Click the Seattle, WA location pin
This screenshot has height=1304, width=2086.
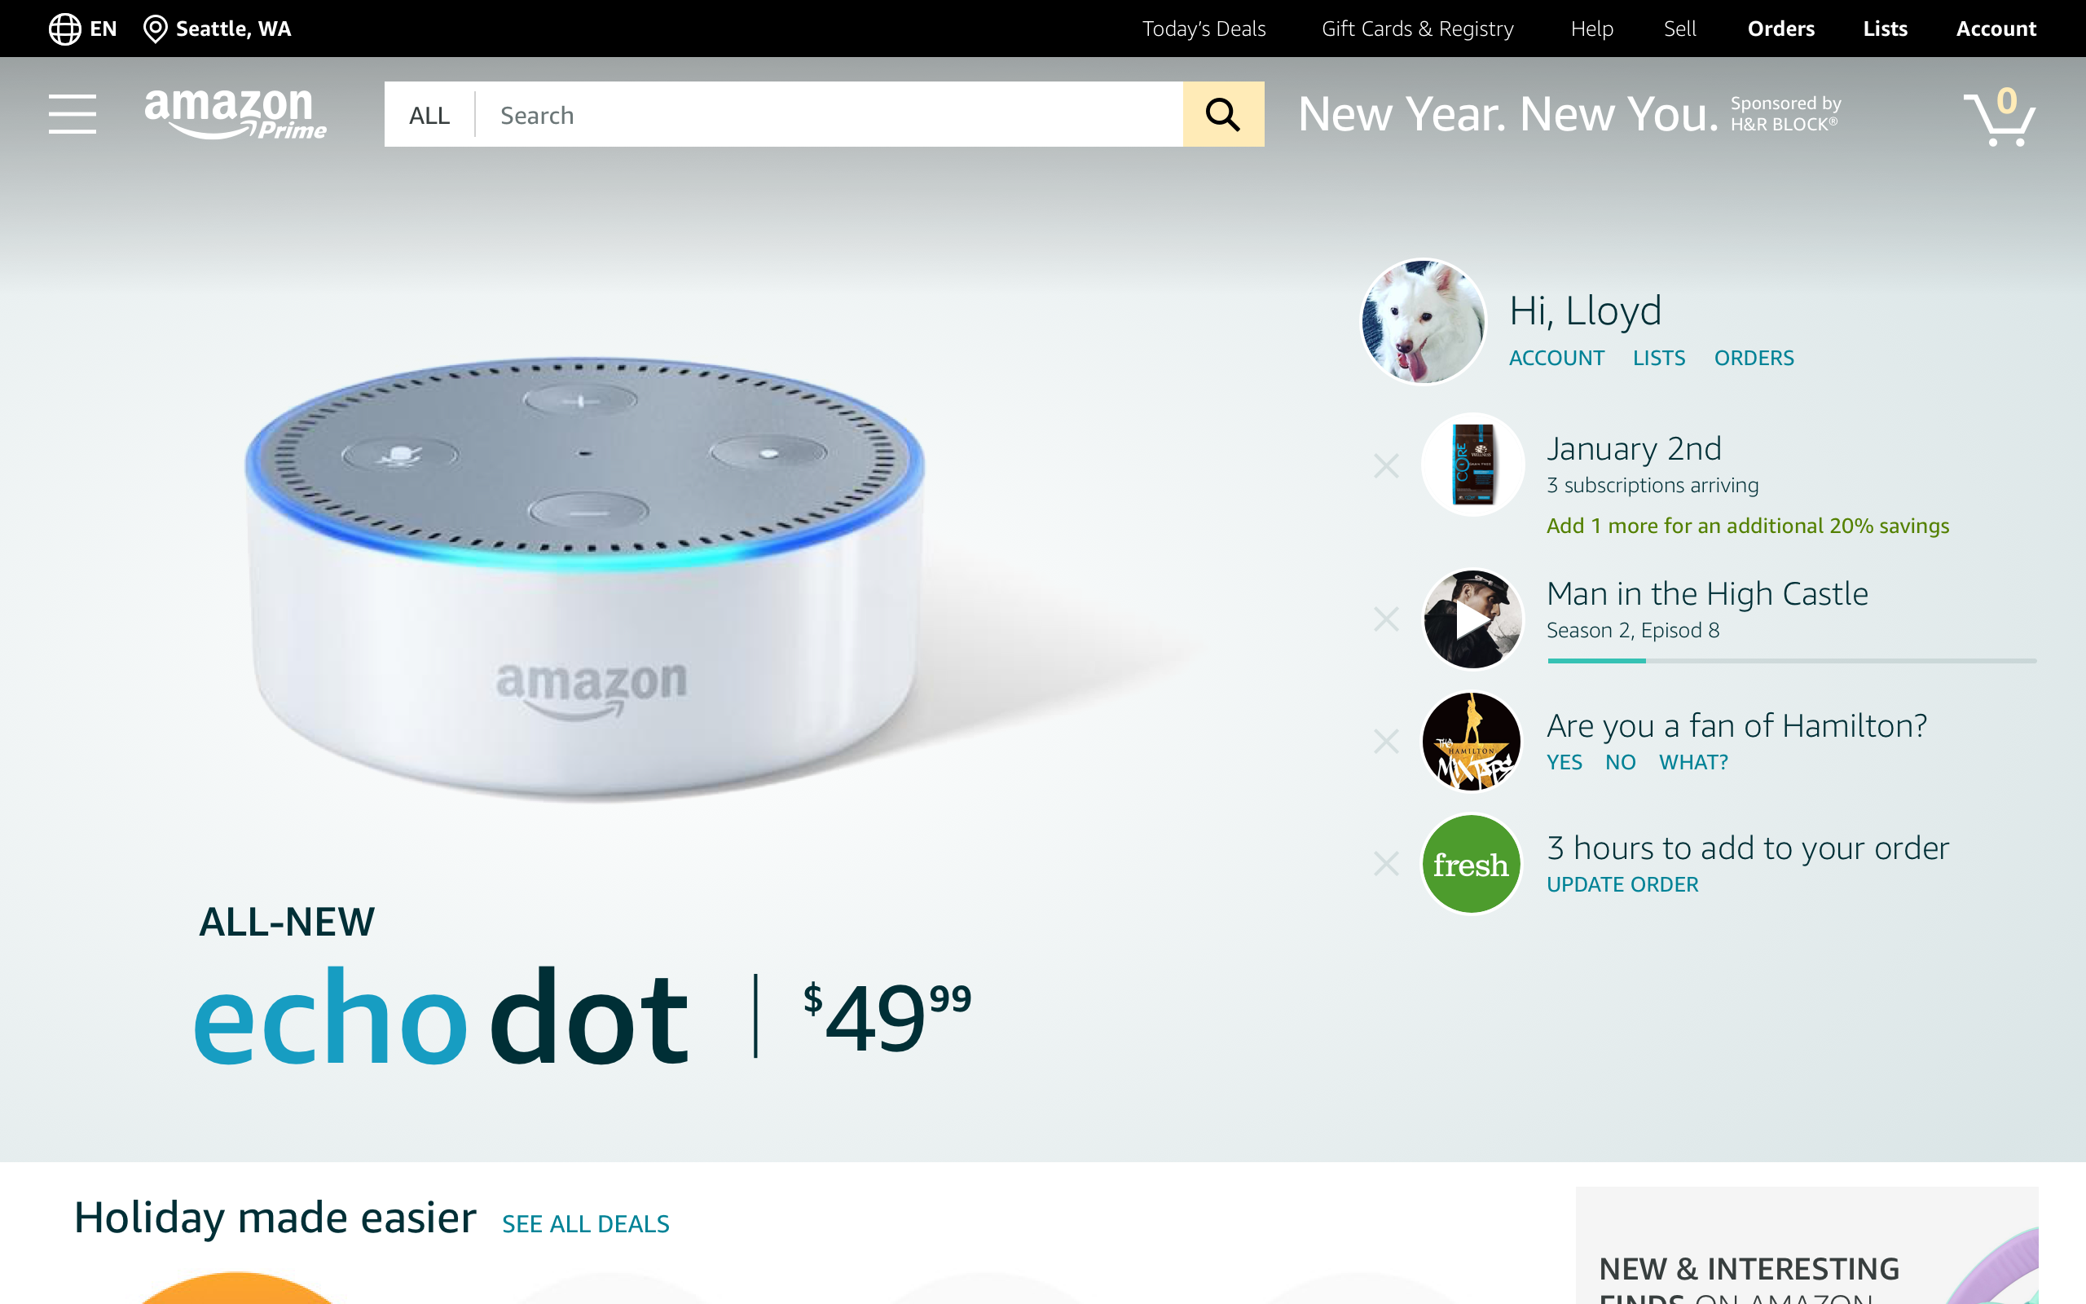coord(155,29)
